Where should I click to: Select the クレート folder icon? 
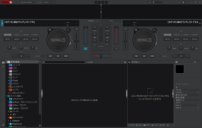click(x=11, y=77)
